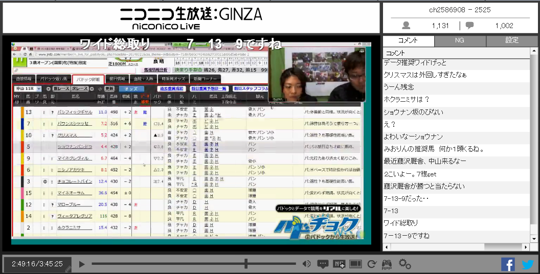The image size is (540, 274).
Task: Open the 設定 tab
Action: [512, 40]
